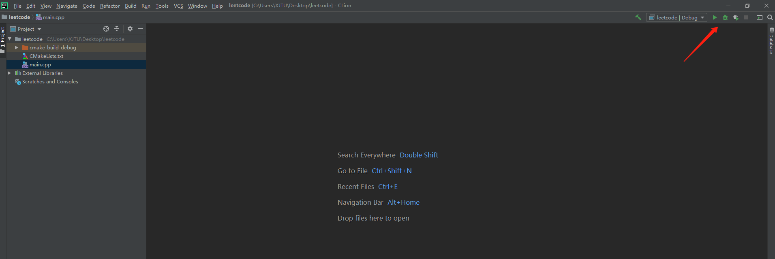Open the View menu

[x=46, y=6]
